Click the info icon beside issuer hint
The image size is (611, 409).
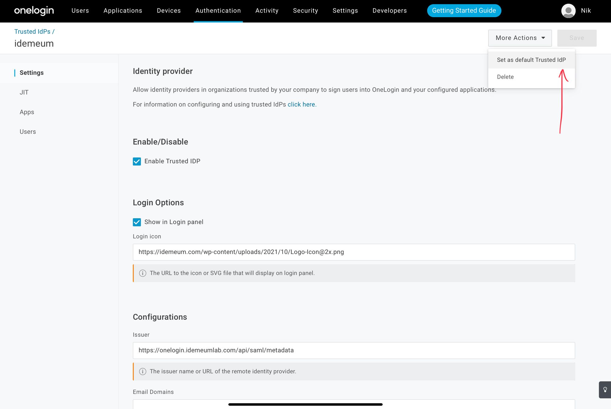point(143,371)
